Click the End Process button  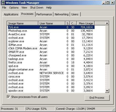click(x=97, y=98)
